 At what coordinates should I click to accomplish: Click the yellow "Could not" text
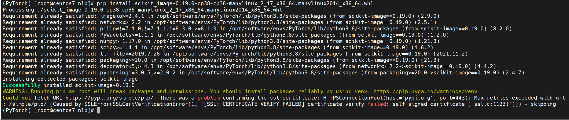17,98
